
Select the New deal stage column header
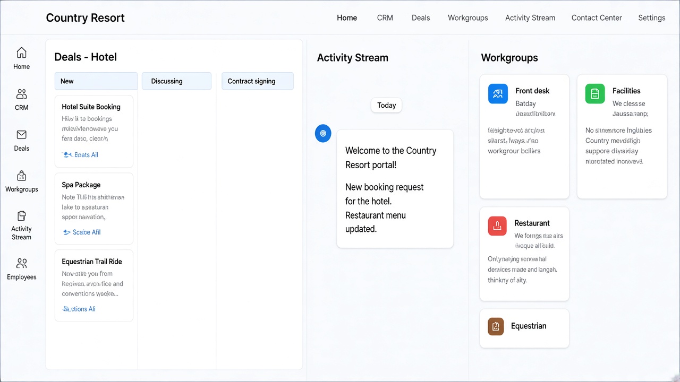[96, 81]
